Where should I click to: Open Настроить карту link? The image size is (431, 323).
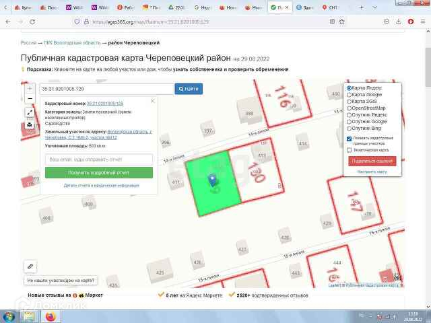coord(372,172)
